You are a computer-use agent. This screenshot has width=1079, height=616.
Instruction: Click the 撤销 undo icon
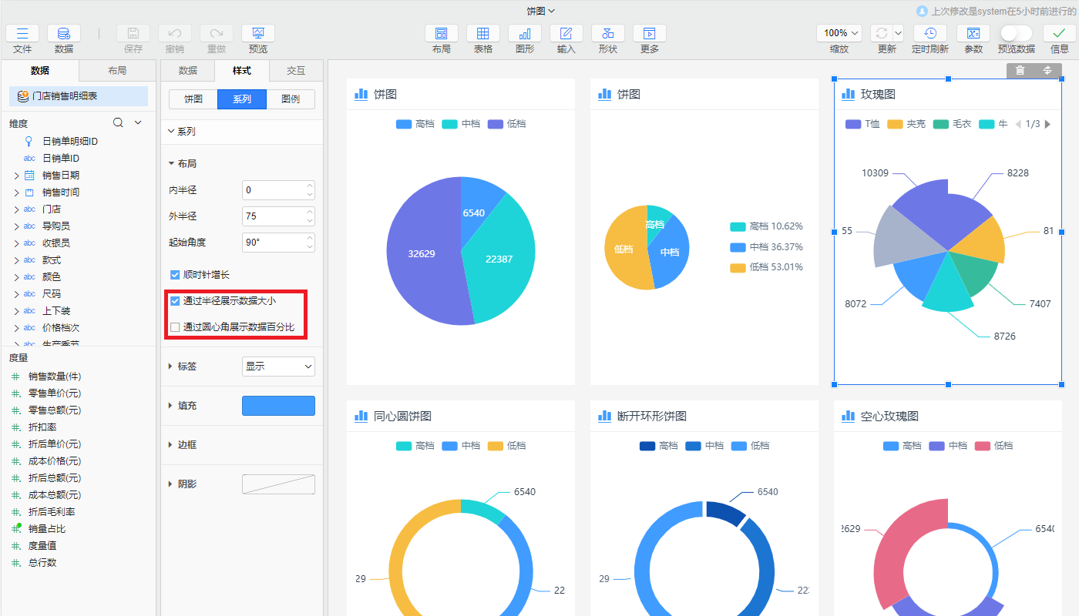175,33
